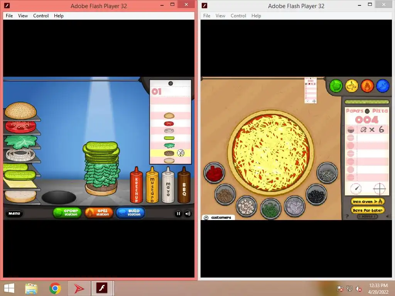Pick the green pepper topping bowl
Image resolution: width=395 pixels, height=296 pixels.
pyautogui.click(x=270, y=209)
